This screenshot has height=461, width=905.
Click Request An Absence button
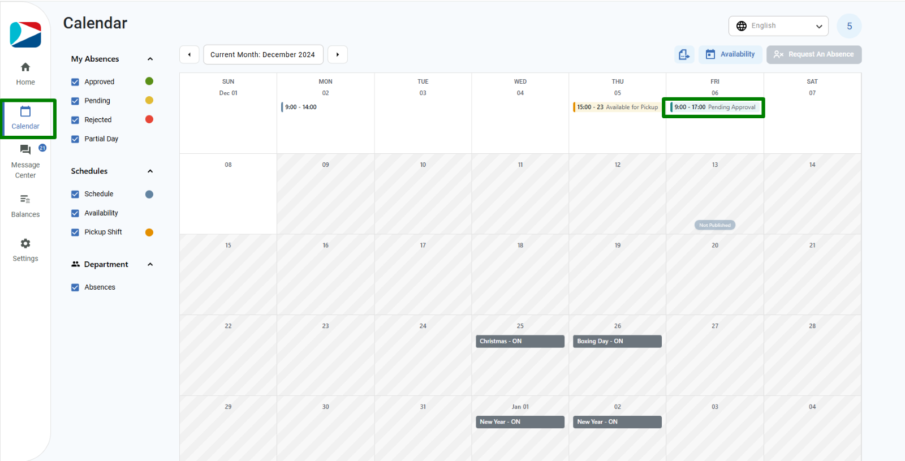(x=814, y=54)
